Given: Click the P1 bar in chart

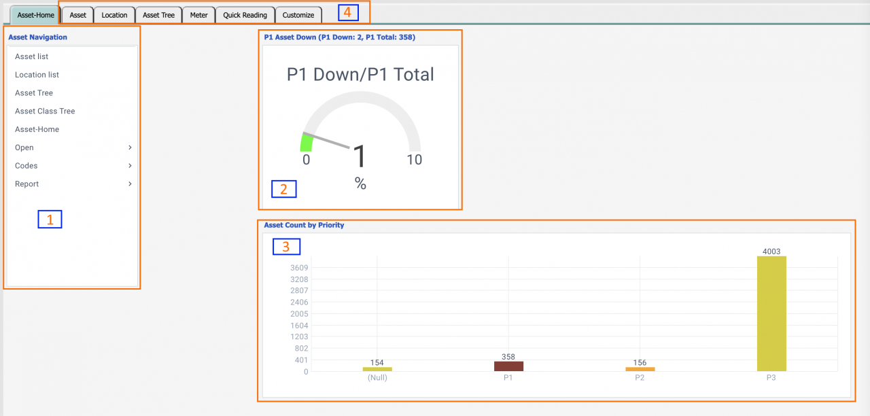Looking at the screenshot, I should click(508, 366).
